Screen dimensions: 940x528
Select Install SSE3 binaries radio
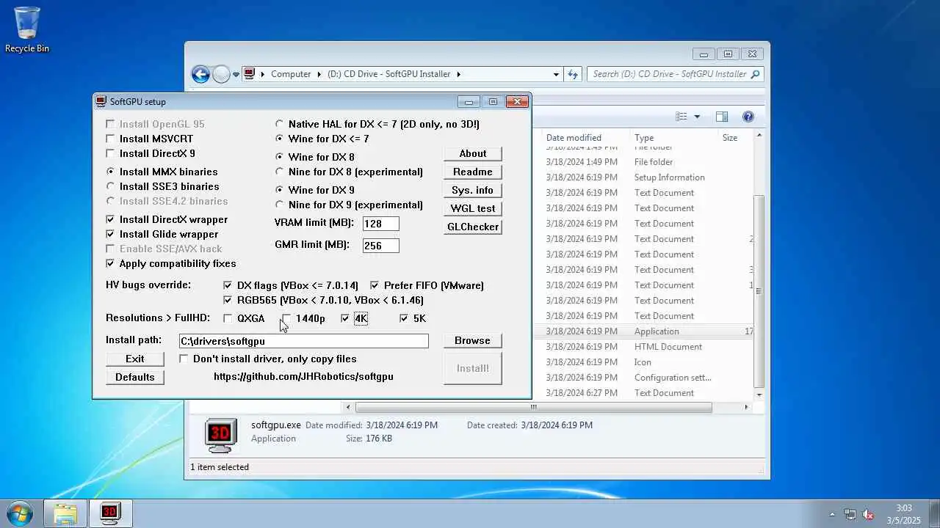(111, 186)
